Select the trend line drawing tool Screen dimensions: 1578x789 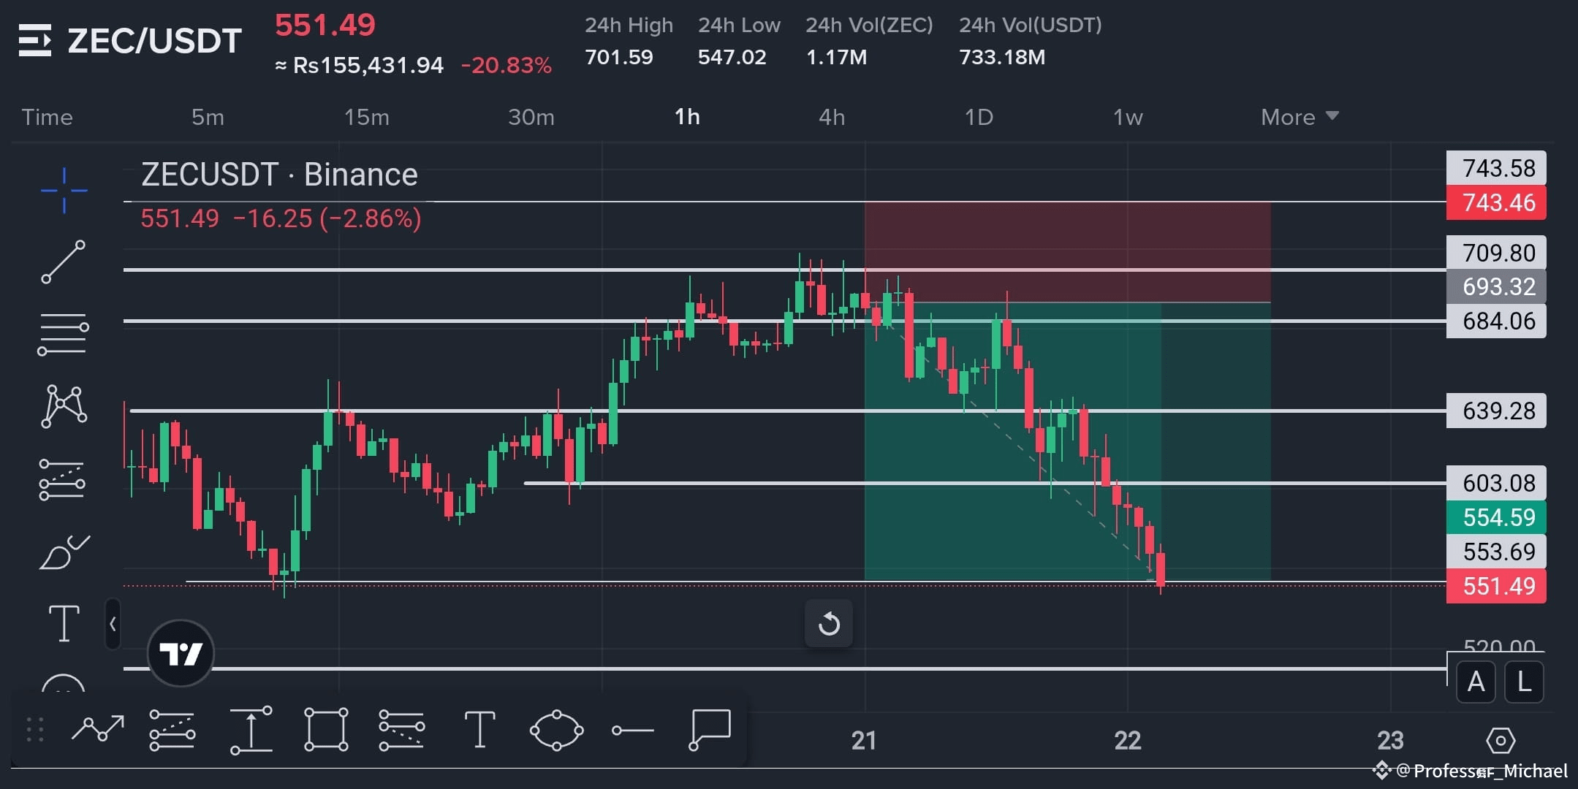tap(64, 262)
